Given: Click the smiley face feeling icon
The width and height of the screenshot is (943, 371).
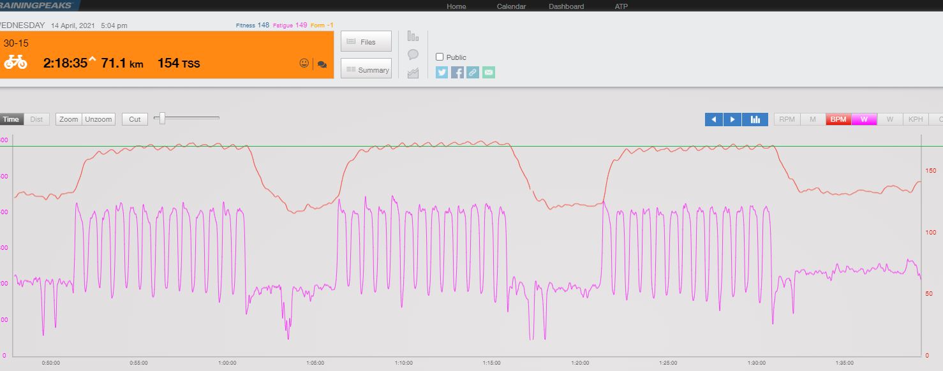Looking at the screenshot, I should [x=304, y=63].
